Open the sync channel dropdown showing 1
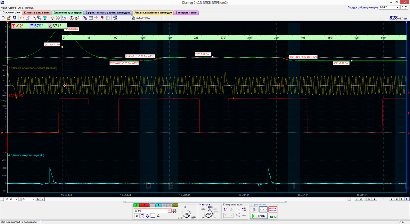This screenshot has height=224, width=410. pyautogui.click(x=228, y=215)
